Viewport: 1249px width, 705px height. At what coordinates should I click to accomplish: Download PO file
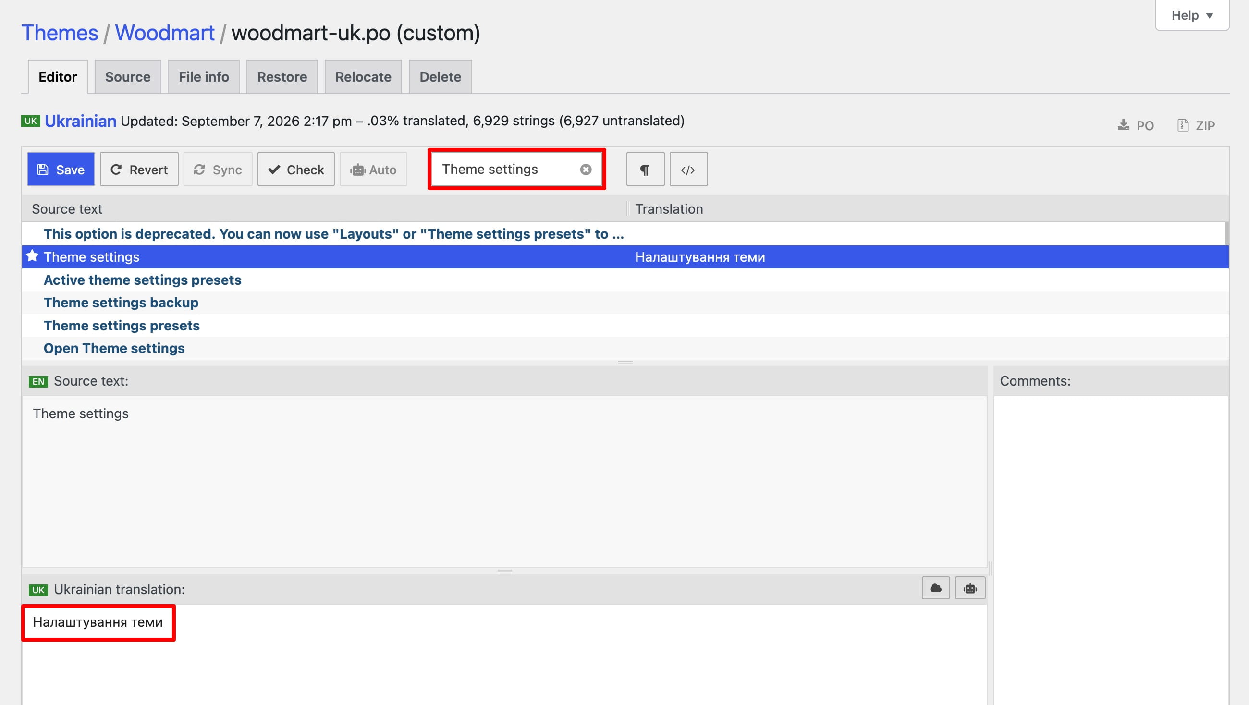click(x=1136, y=125)
